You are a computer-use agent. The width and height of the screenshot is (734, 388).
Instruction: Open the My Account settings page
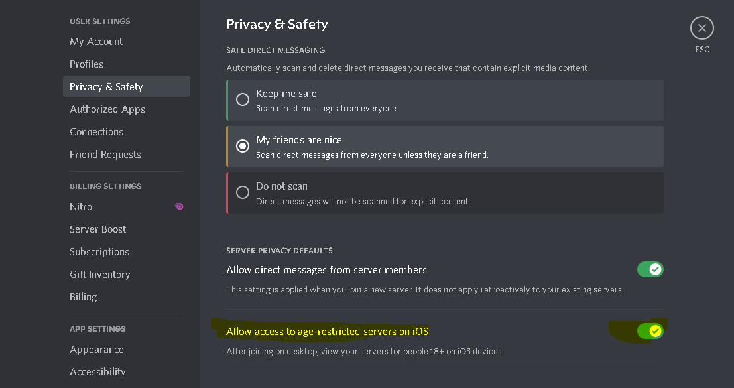tap(96, 41)
